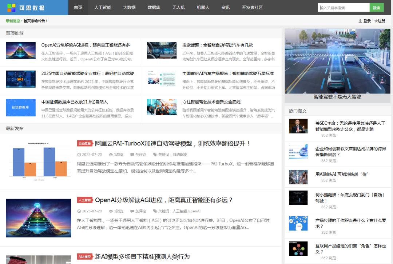
Task: Click the red AI大模型 category tag
Action: pos(85,257)
